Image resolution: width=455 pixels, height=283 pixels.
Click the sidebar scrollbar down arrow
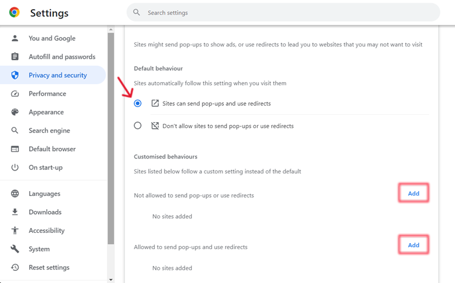coord(111,279)
